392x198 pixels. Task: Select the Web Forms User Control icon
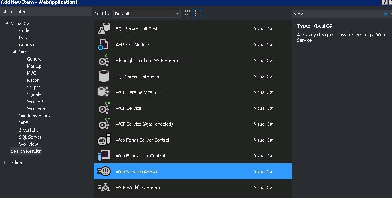[x=103, y=156]
